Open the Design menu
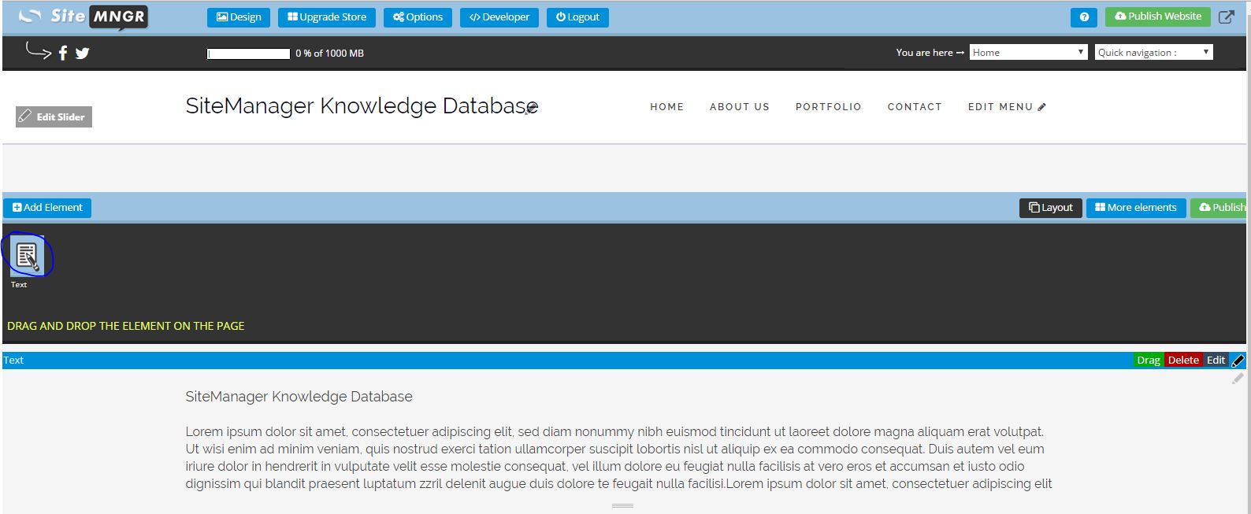This screenshot has width=1251, height=514. (x=239, y=17)
